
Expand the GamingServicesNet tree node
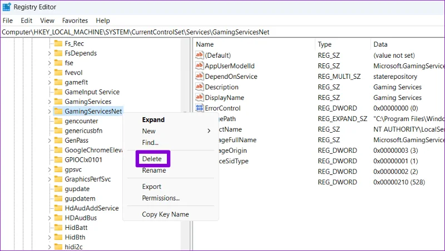pyautogui.click(x=50, y=111)
